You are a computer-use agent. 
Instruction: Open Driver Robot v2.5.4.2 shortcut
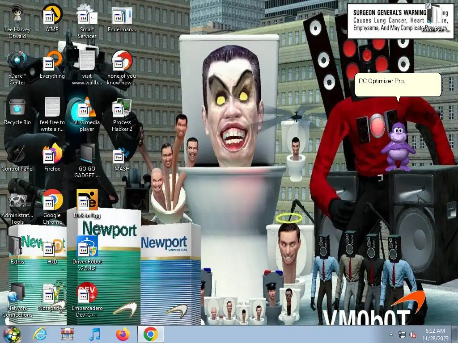coord(87,254)
